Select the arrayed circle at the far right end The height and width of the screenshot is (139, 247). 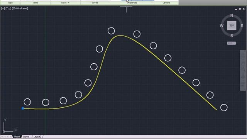click(224, 107)
